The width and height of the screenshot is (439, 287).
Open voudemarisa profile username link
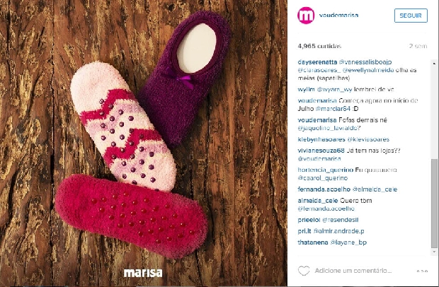338,15
